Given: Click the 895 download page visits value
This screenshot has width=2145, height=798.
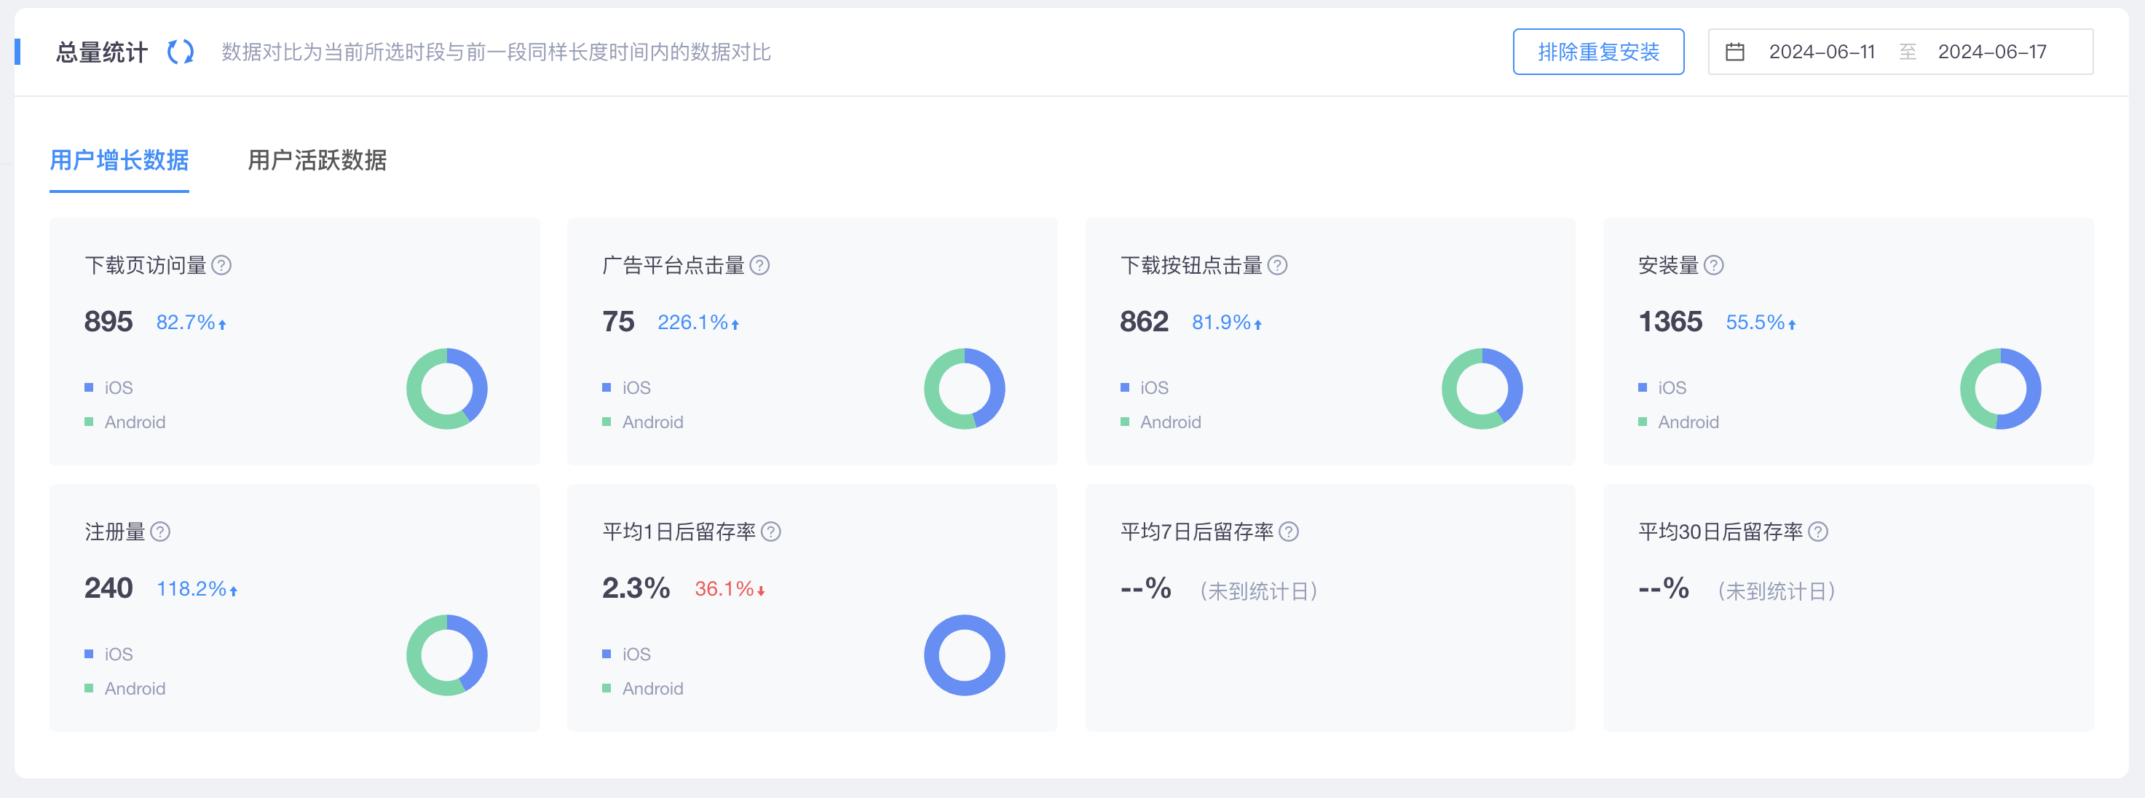Looking at the screenshot, I should [x=108, y=322].
